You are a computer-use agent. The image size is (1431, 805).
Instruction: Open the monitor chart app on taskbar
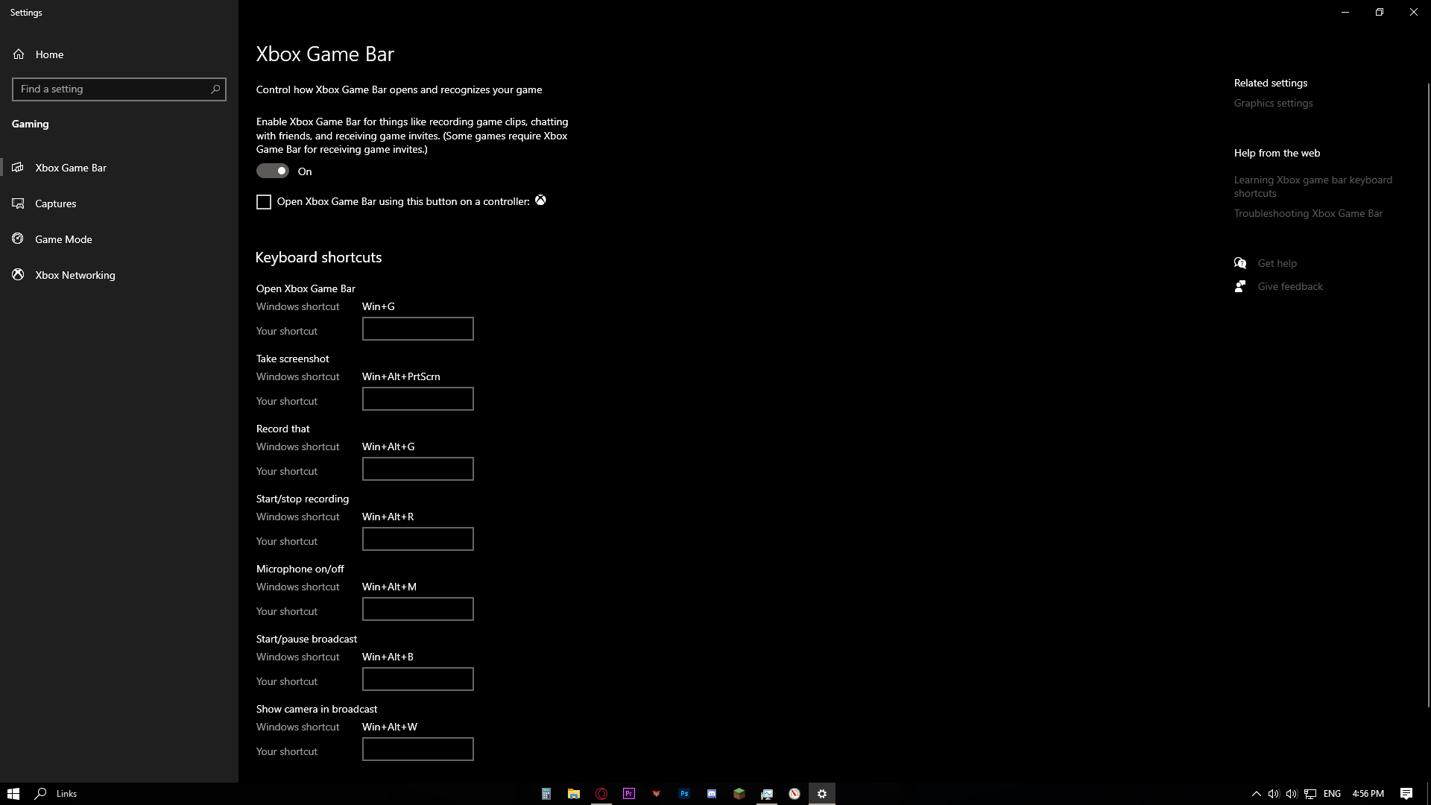[767, 794]
